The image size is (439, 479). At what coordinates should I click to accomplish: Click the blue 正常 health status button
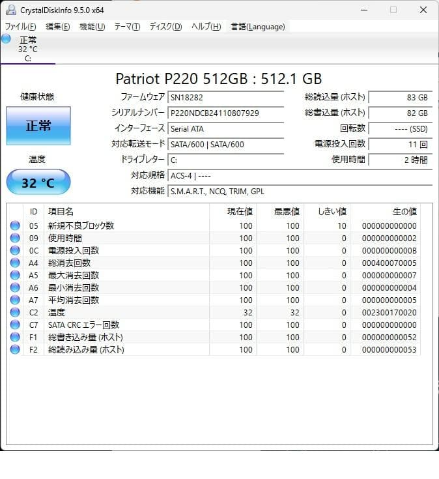(x=38, y=126)
